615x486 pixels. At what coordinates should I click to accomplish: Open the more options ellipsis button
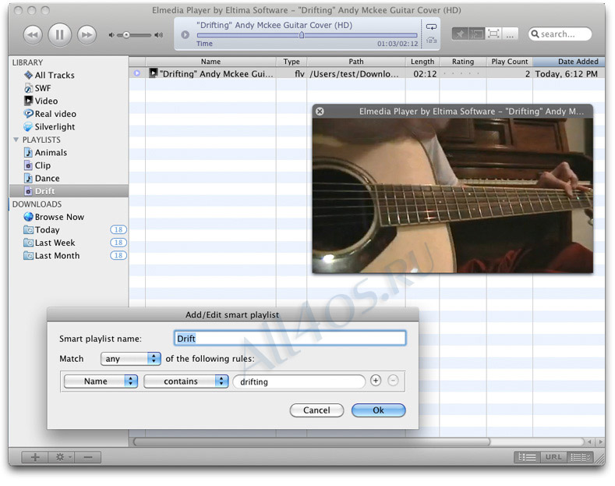[510, 34]
